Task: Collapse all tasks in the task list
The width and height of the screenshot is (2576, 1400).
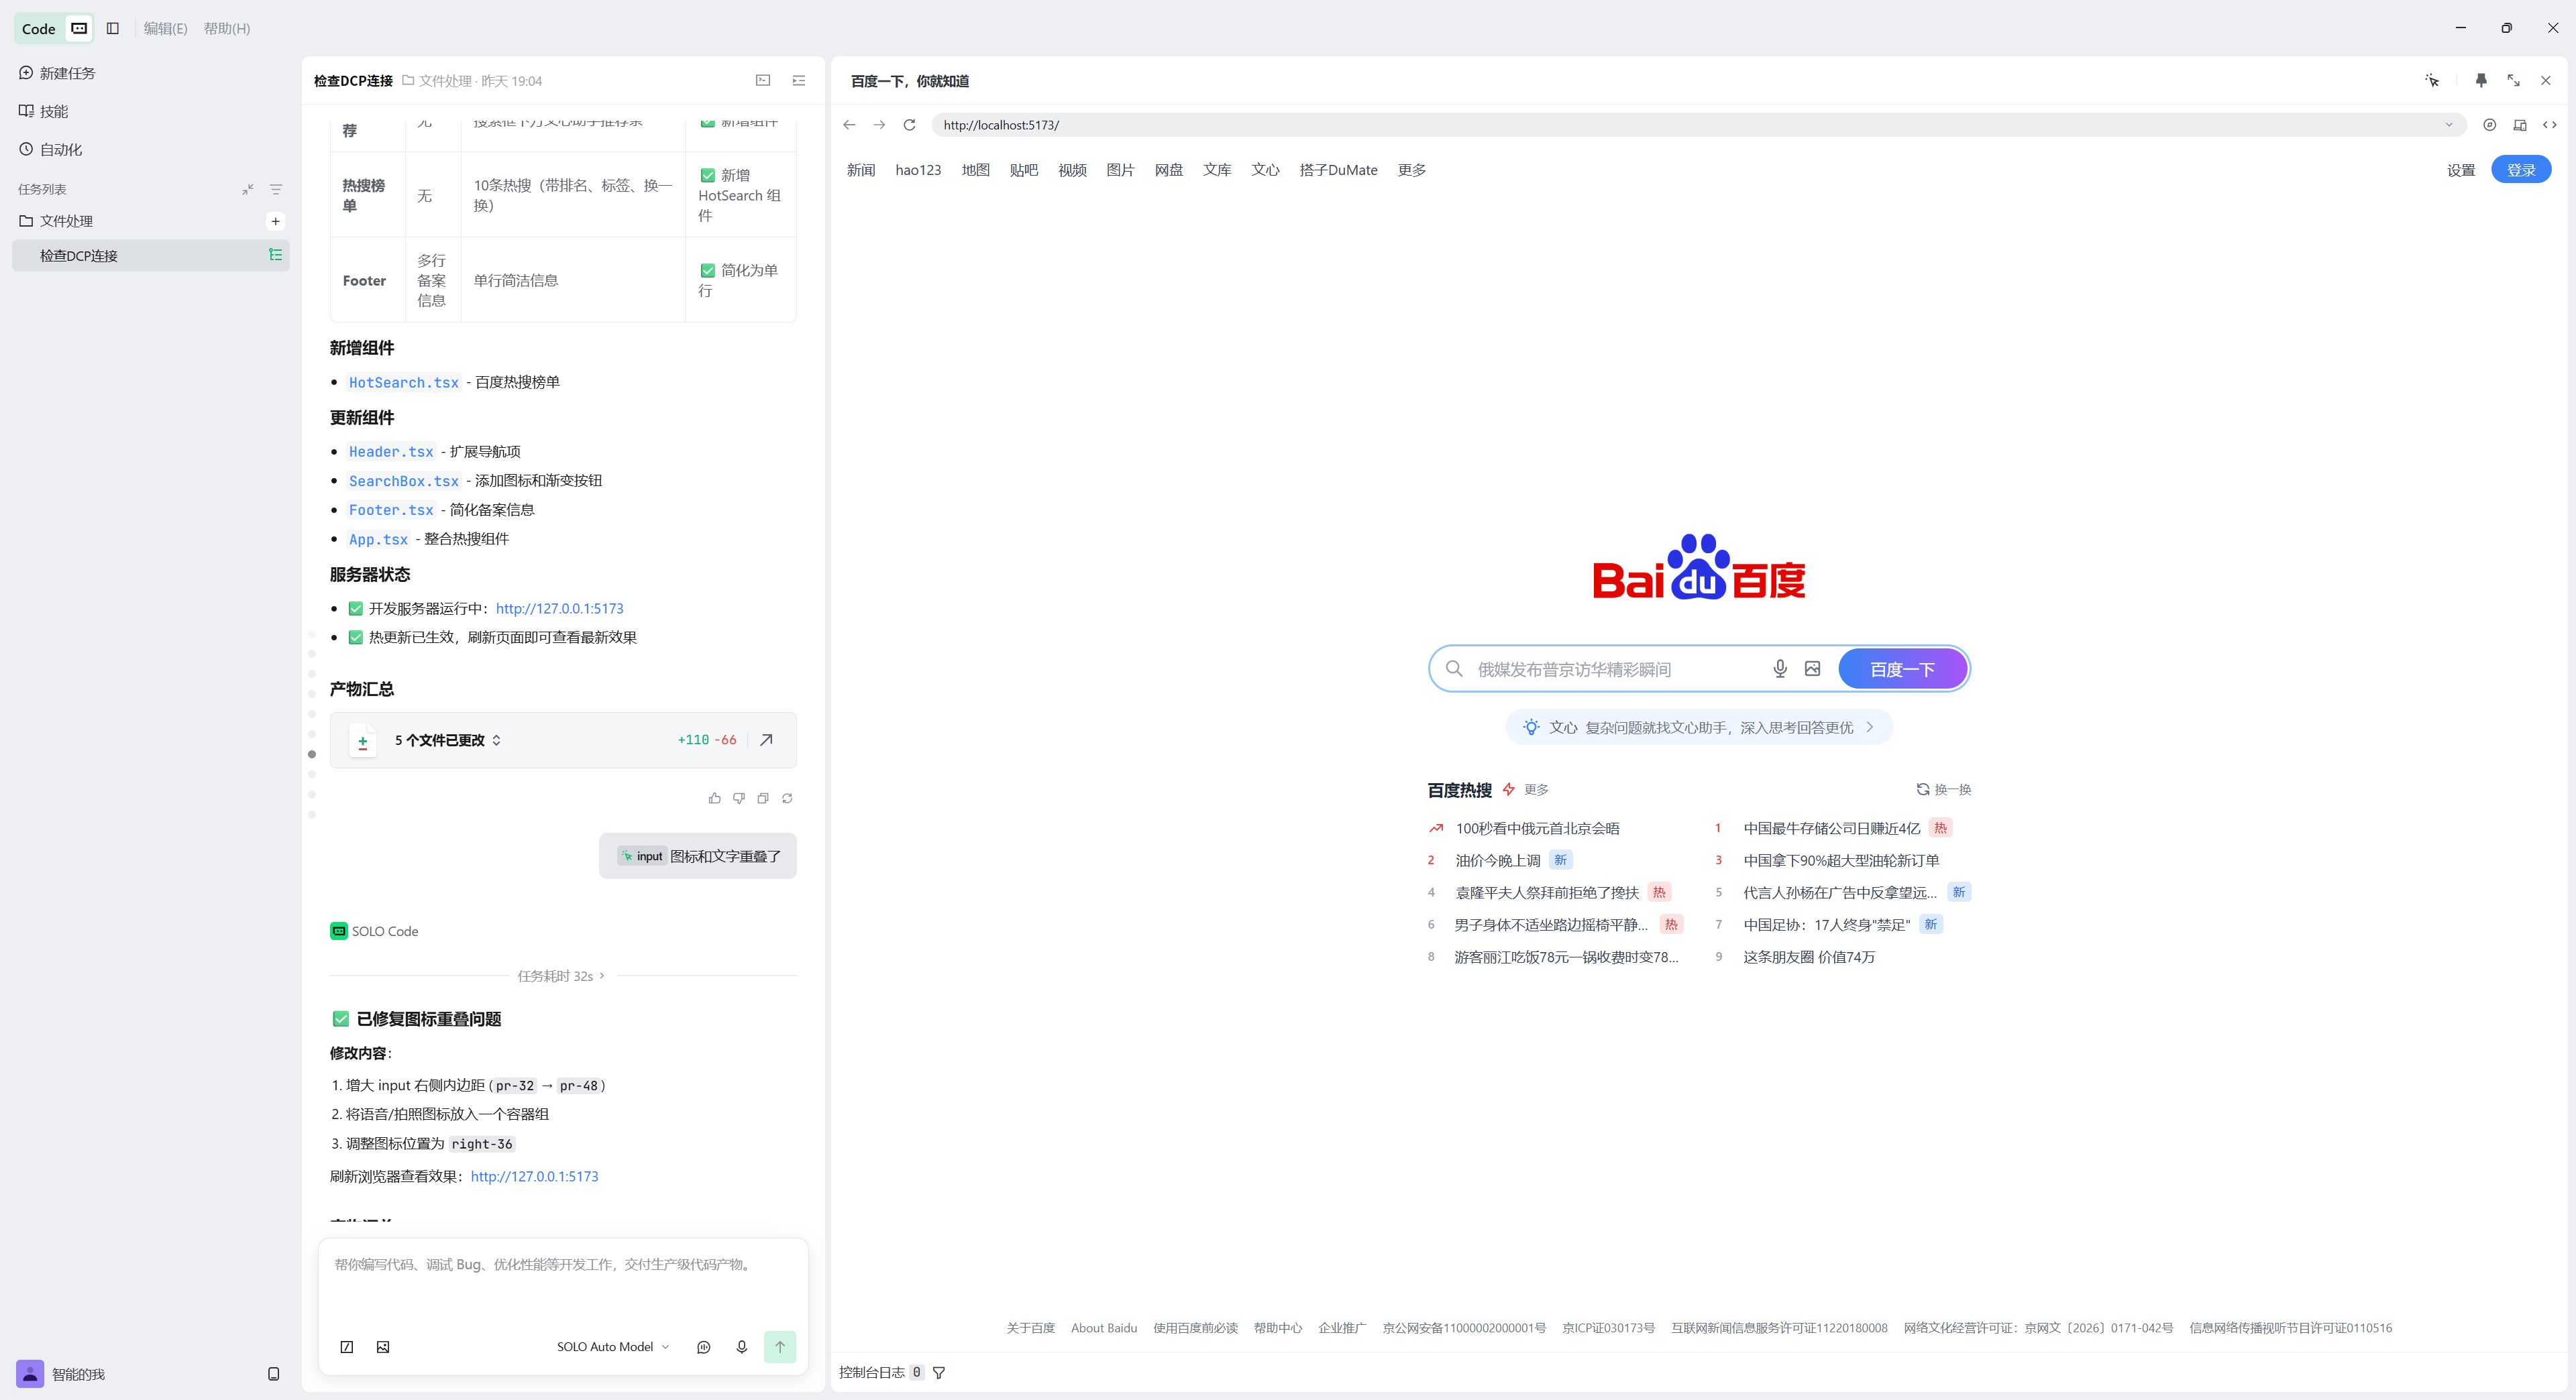Action: coord(248,189)
